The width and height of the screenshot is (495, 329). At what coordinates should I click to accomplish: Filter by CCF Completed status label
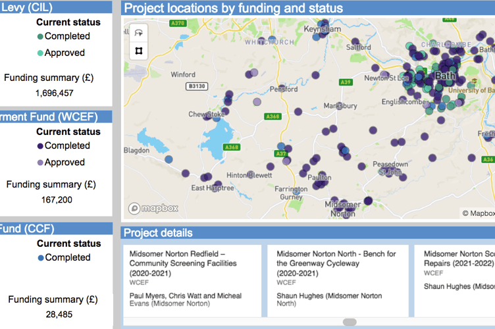pyautogui.click(x=68, y=257)
